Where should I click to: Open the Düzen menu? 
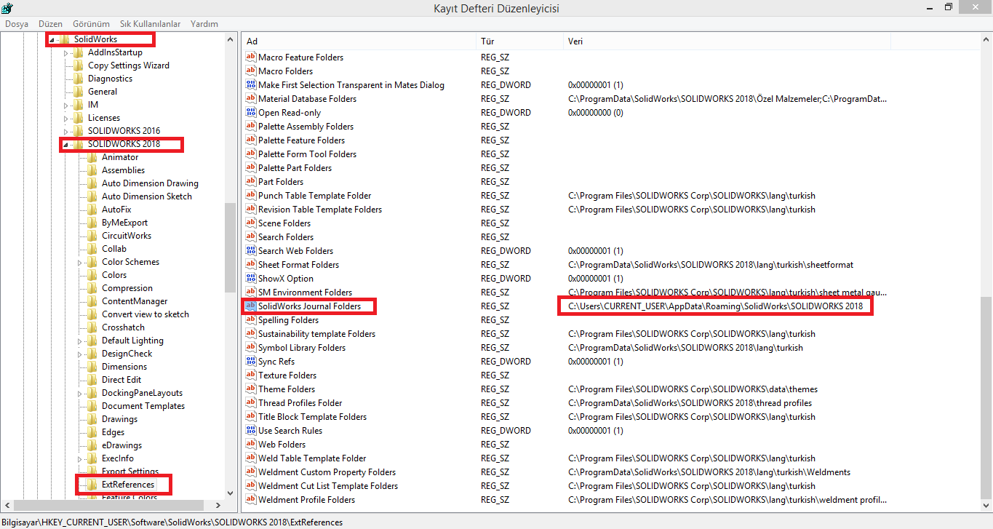pos(50,24)
